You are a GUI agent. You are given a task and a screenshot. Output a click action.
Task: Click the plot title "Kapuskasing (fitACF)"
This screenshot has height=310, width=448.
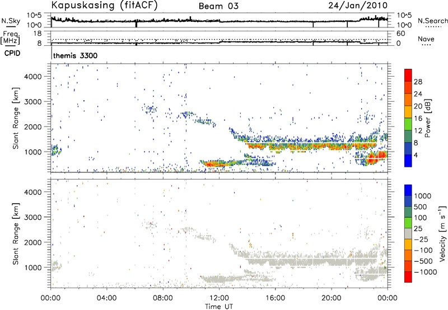click(x=105, y=6)
